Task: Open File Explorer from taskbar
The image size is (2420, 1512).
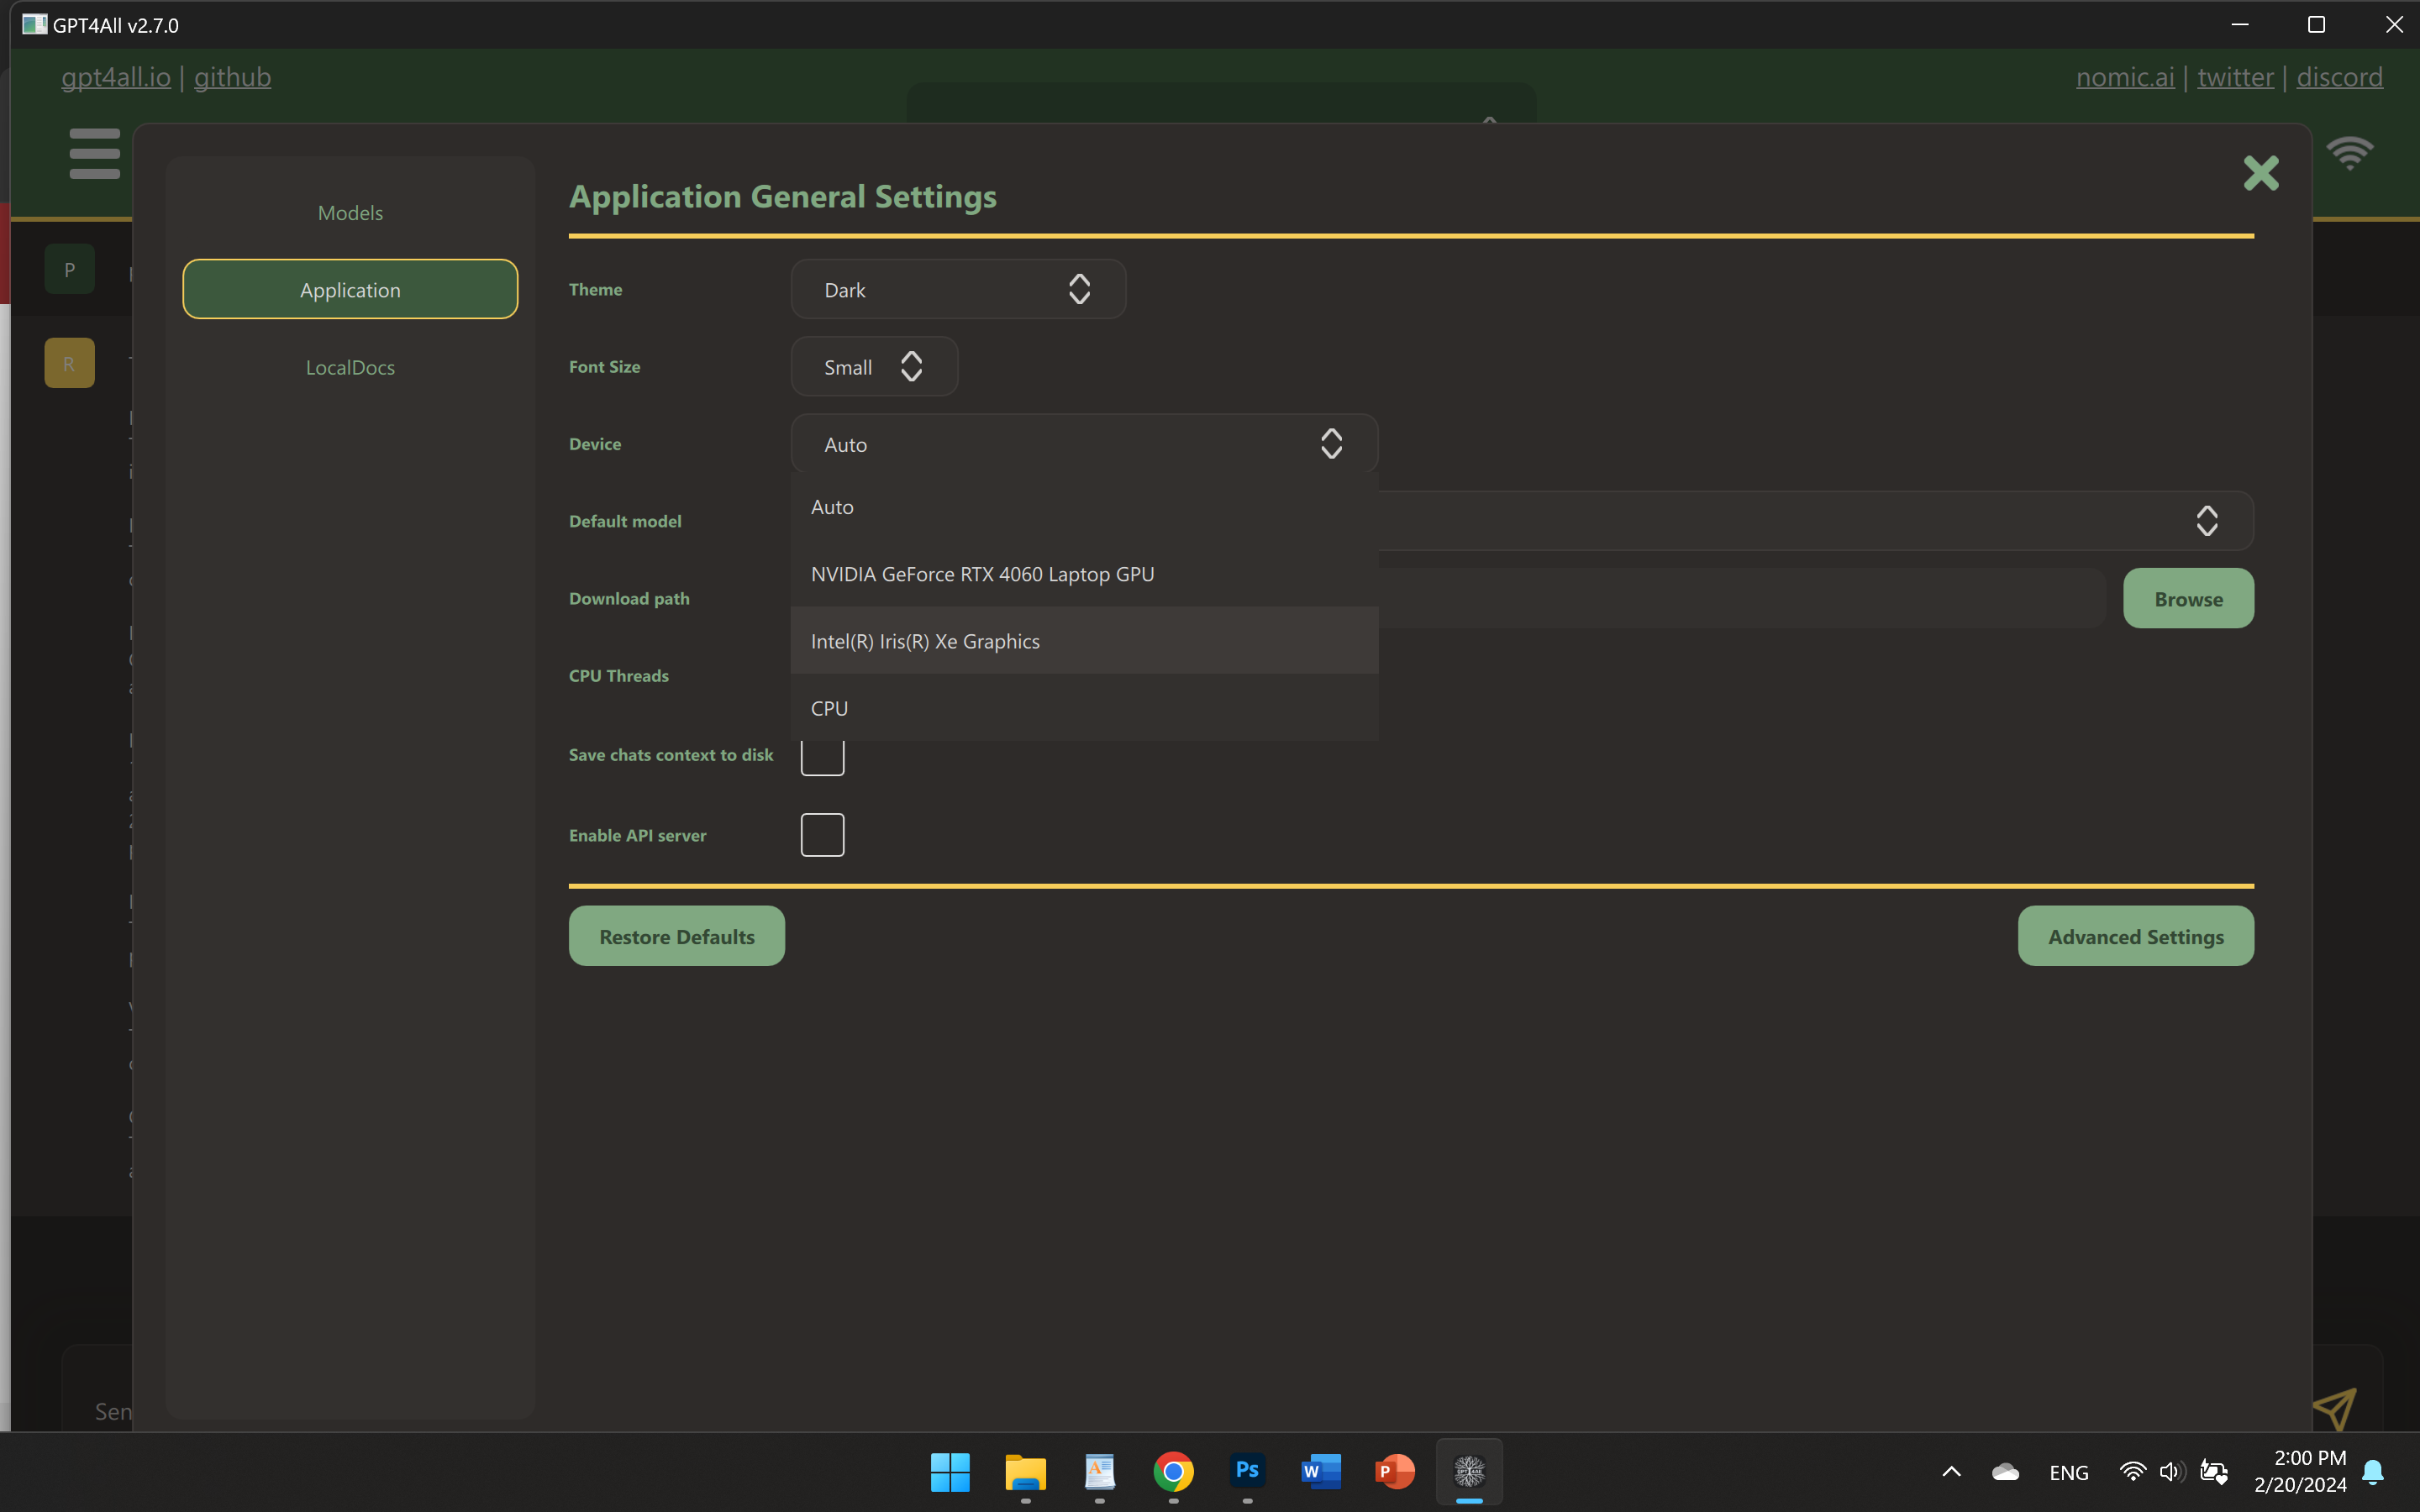Action: pos(1025,1471)
